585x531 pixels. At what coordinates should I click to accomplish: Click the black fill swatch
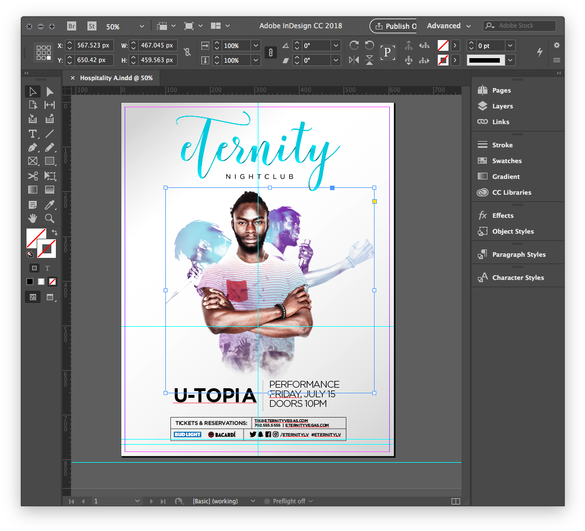coord(29,282)
